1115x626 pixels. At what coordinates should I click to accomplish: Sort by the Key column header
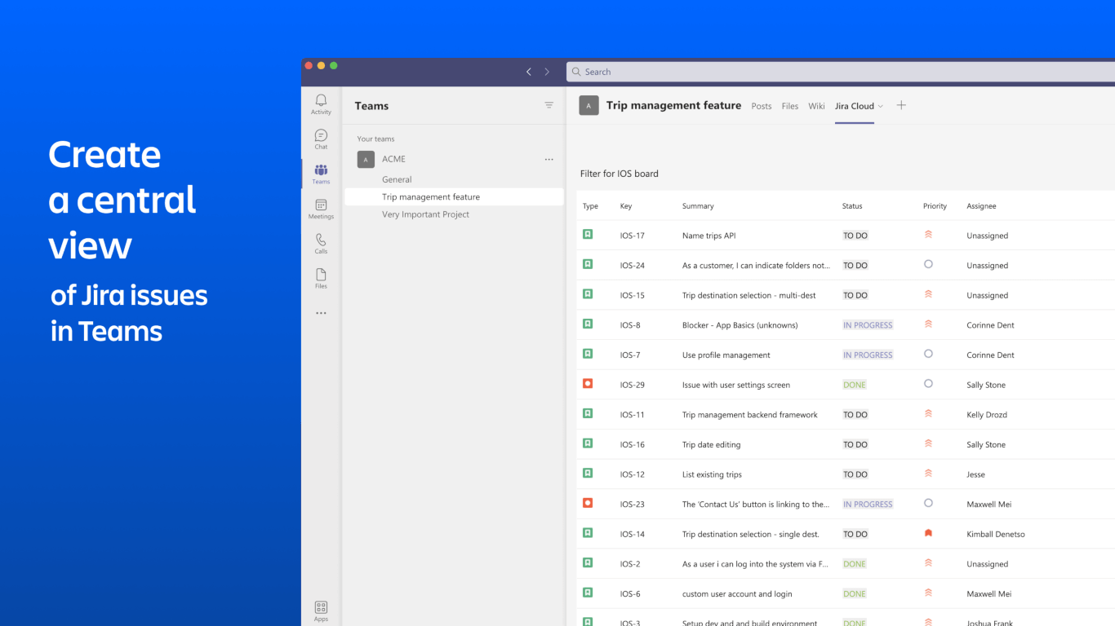point(626,206)
